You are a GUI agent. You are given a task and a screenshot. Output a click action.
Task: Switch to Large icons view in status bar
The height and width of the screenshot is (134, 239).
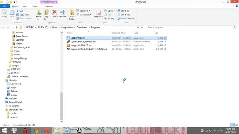[x=236, y=125]
